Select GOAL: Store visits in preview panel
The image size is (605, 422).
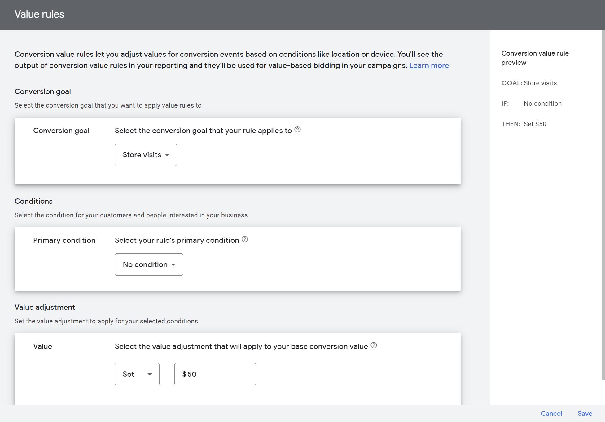click(529, 83)
